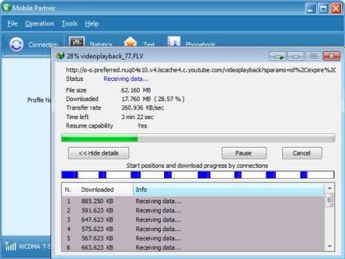Image resolution: width=345 pixels, height=259 pixels.
Task: Open the File menu
Action: (12, 23)
